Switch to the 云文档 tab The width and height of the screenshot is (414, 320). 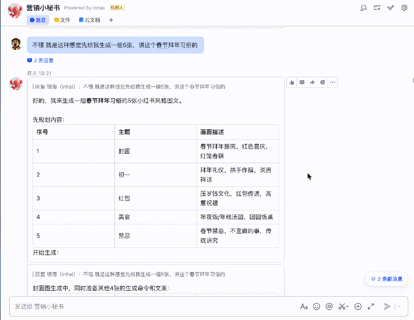[x=89, y=20]
